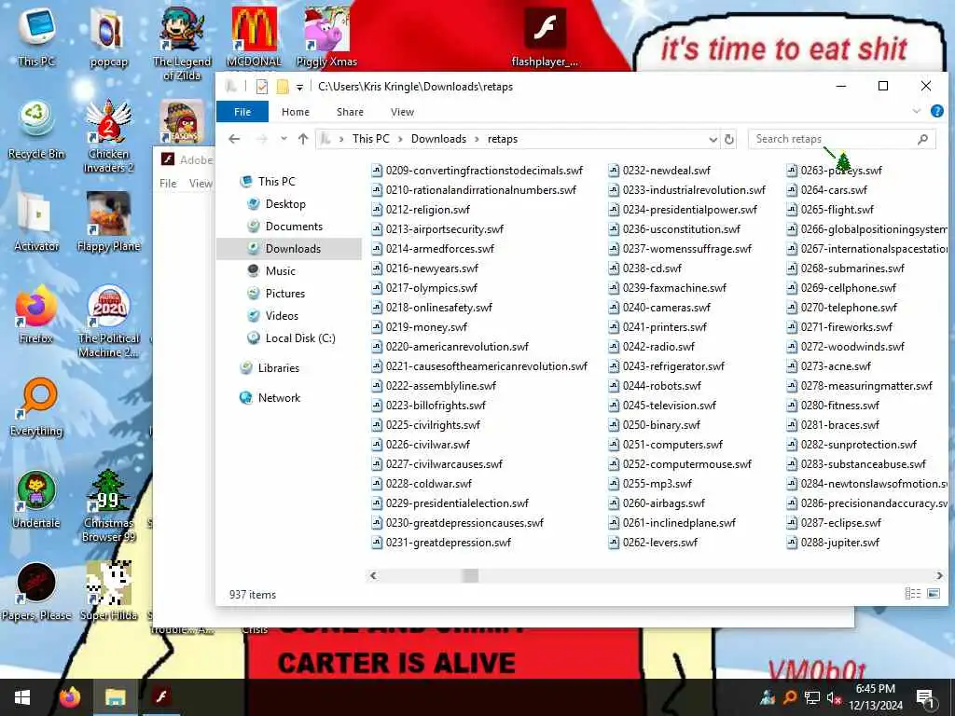
Task: Launch the Undertale desktop shortcut
Action: click(36, 499)
